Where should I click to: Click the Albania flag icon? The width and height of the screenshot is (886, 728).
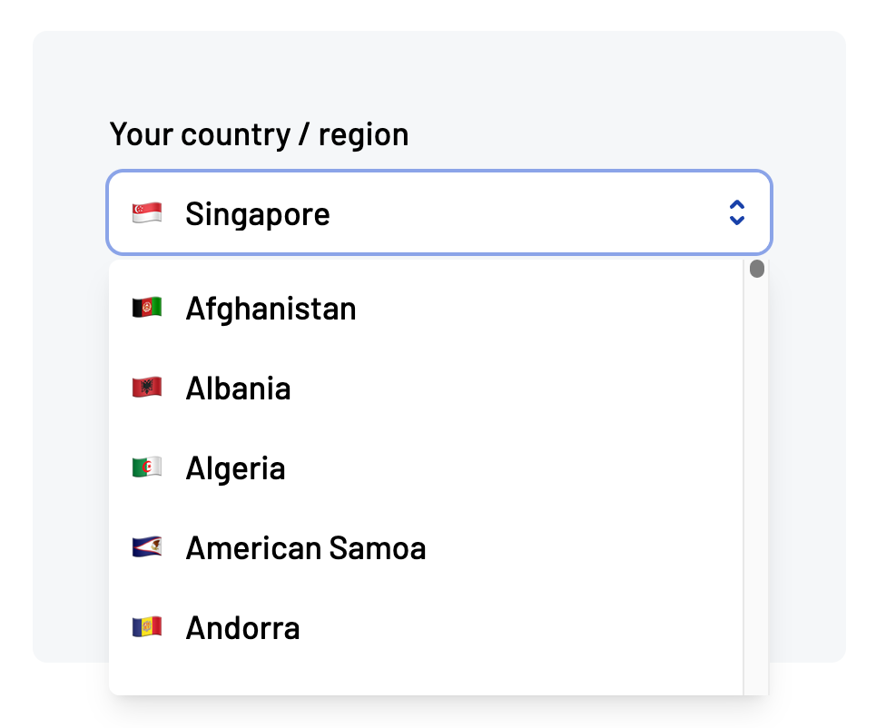(x=146, y=388)
